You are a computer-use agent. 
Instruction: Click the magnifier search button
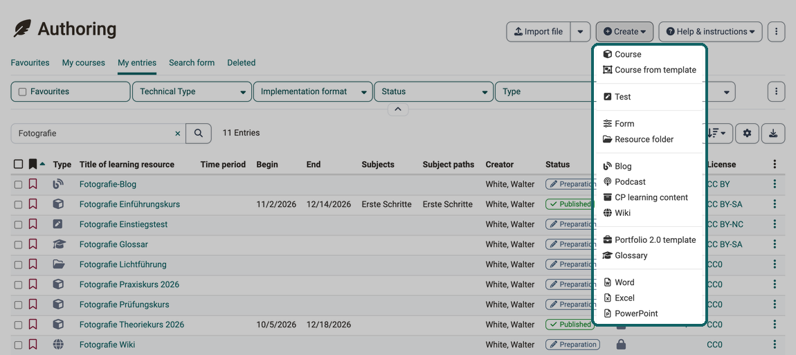(x=199, y=134)
